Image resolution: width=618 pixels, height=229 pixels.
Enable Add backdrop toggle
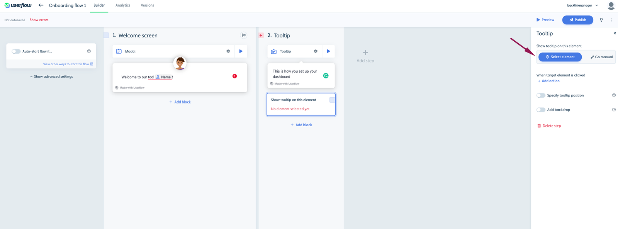pos(541,110)
